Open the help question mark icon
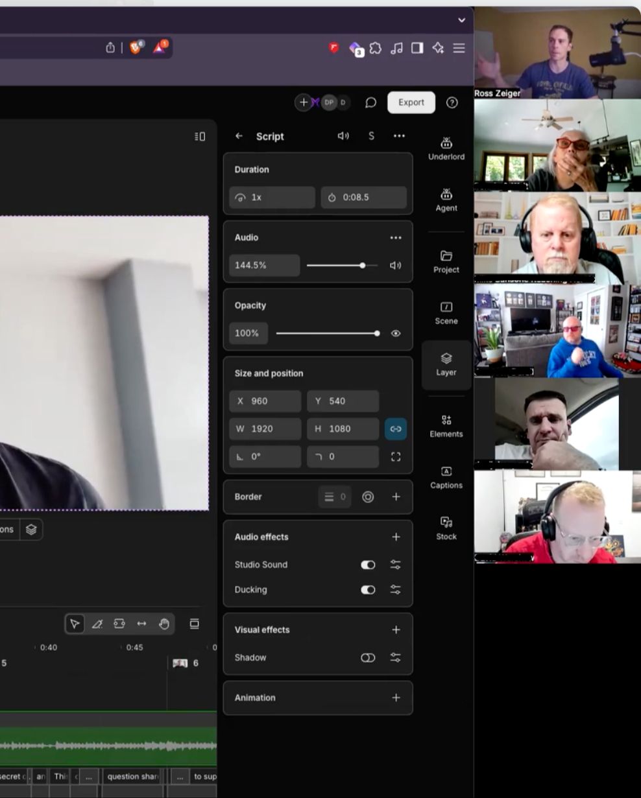This screenshot has height=798, width=641. point(452,102)
